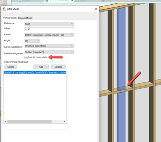Select the Start+8' 4" stud list entry
The image size is (161, 142).
pyautogui.click(x=35, y=72)
